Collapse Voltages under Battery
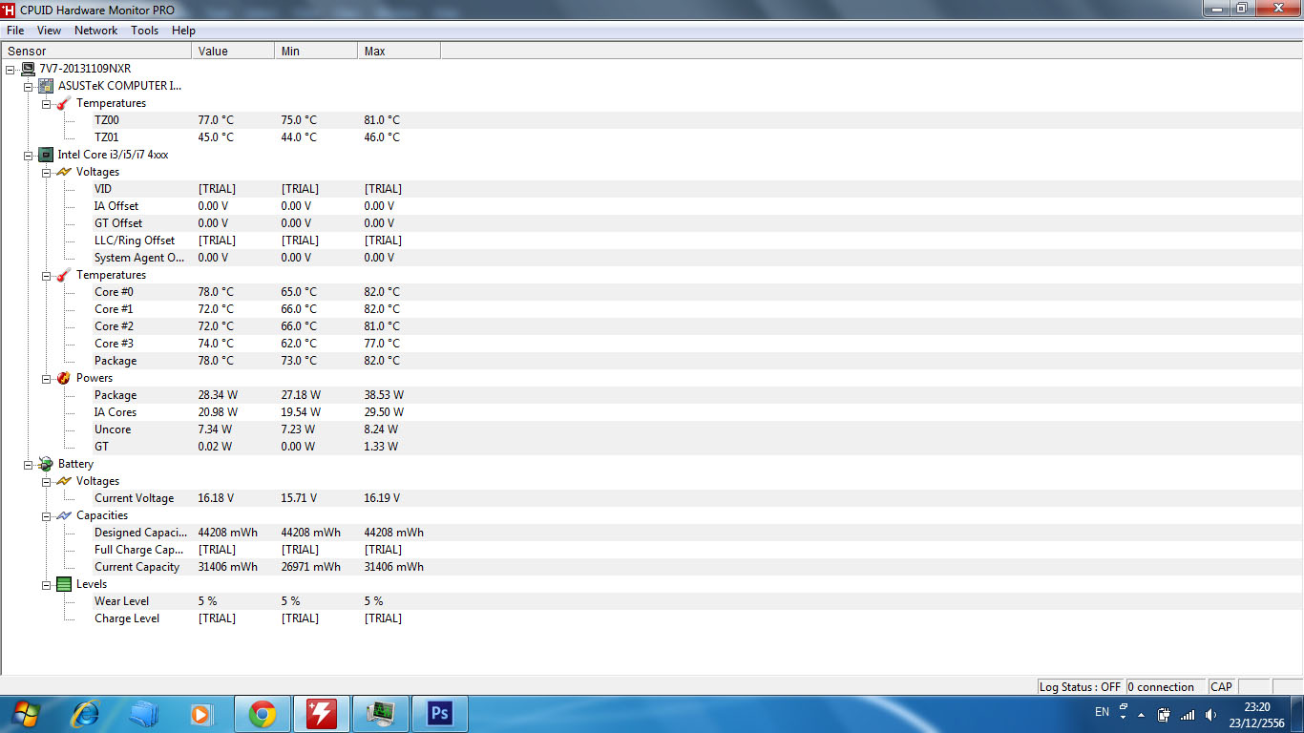Viewport: 1304px width, 733px height. coord(47,481)
